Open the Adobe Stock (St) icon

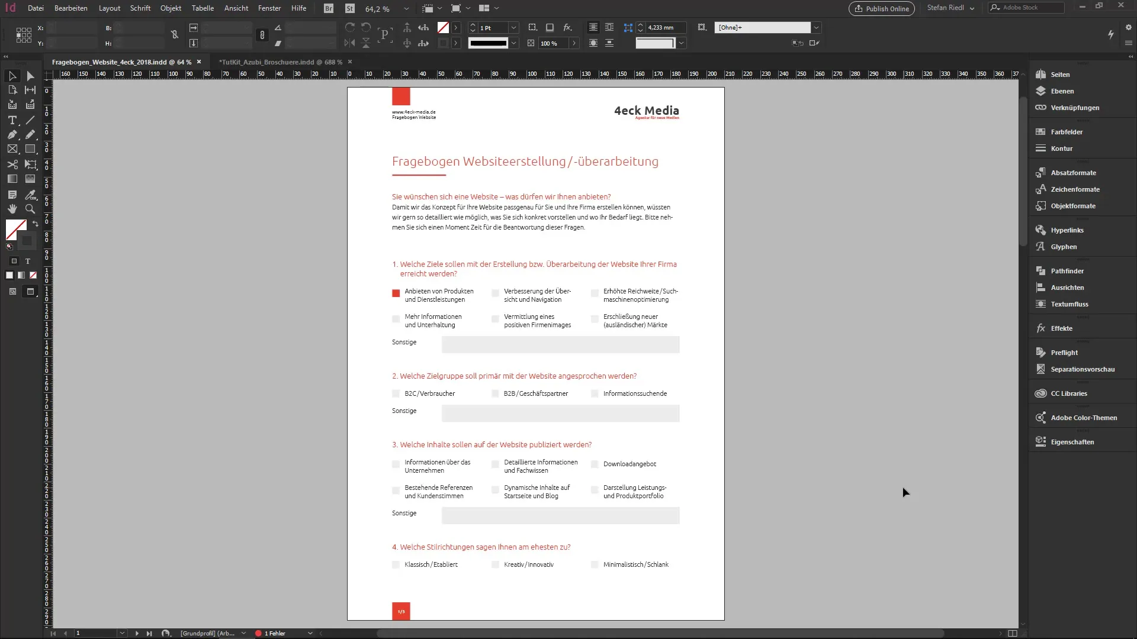tap(350, 8)
